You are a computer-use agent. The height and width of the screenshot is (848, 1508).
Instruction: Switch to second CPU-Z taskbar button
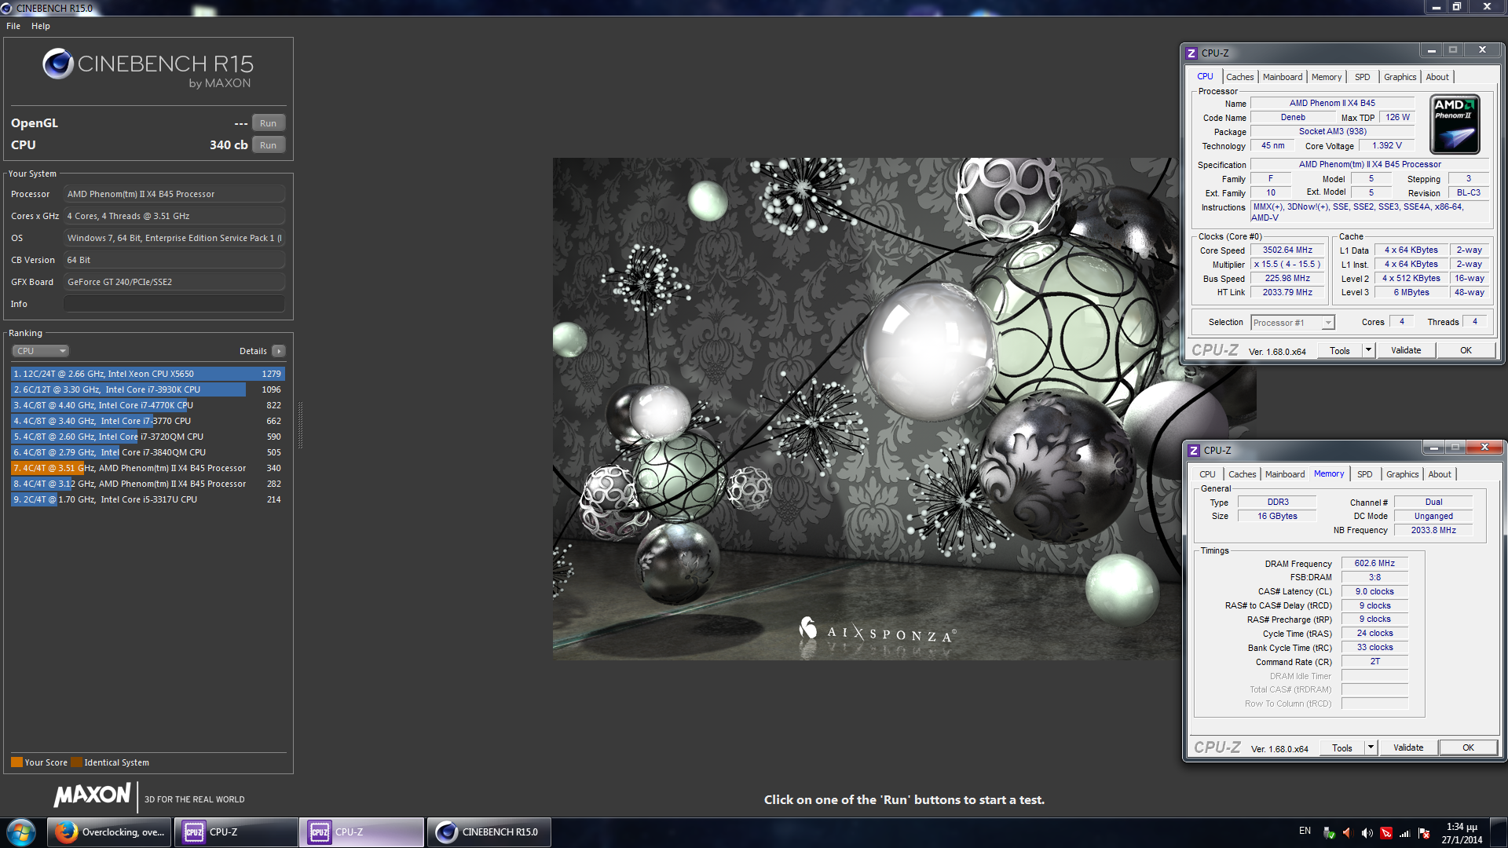coord(361,832)
